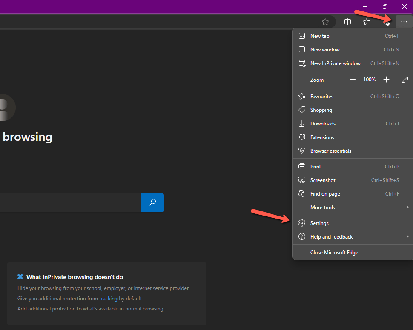The image size is (413, 330).
Task: Open the Favourites hub icon
Action: (367, 22)
